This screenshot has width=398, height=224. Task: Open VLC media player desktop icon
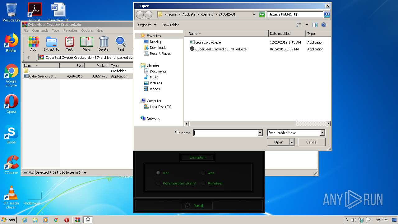pos(11,197)
